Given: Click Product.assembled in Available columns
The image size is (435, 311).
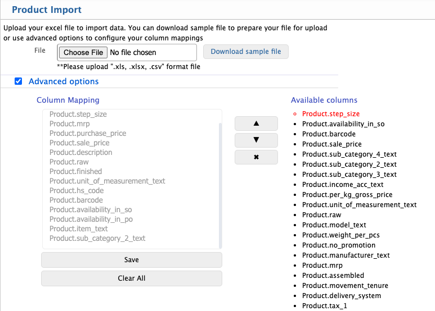Looking at the screenshot, I should 333,275.
